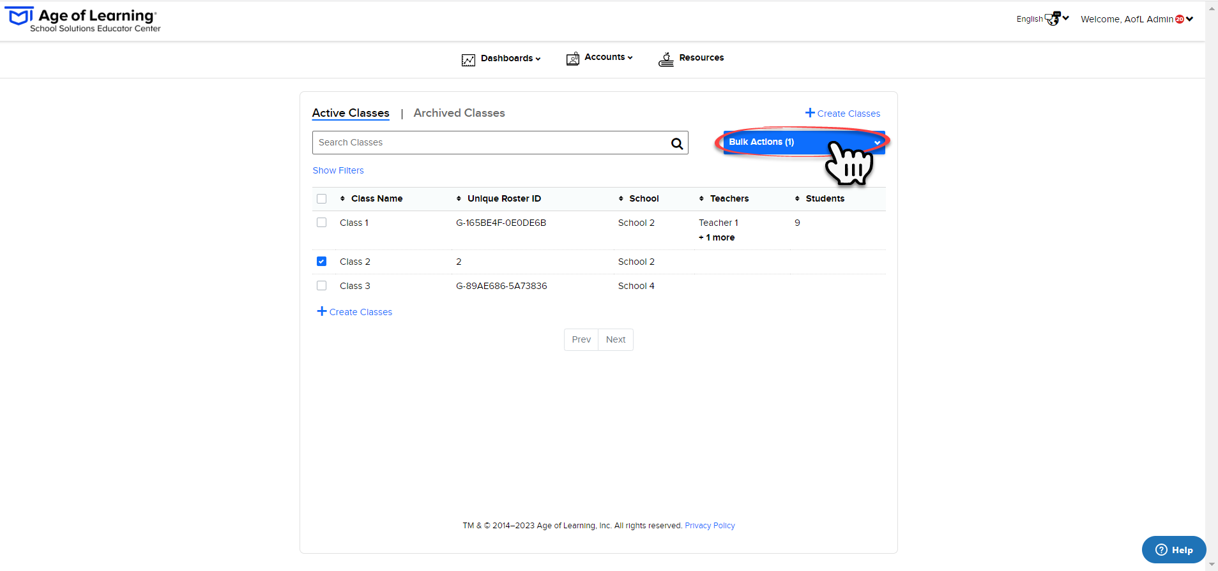Click Teacher 1 in Class 1 row
The height and width of the screenshot is (571, 1218).
[719, 223]
